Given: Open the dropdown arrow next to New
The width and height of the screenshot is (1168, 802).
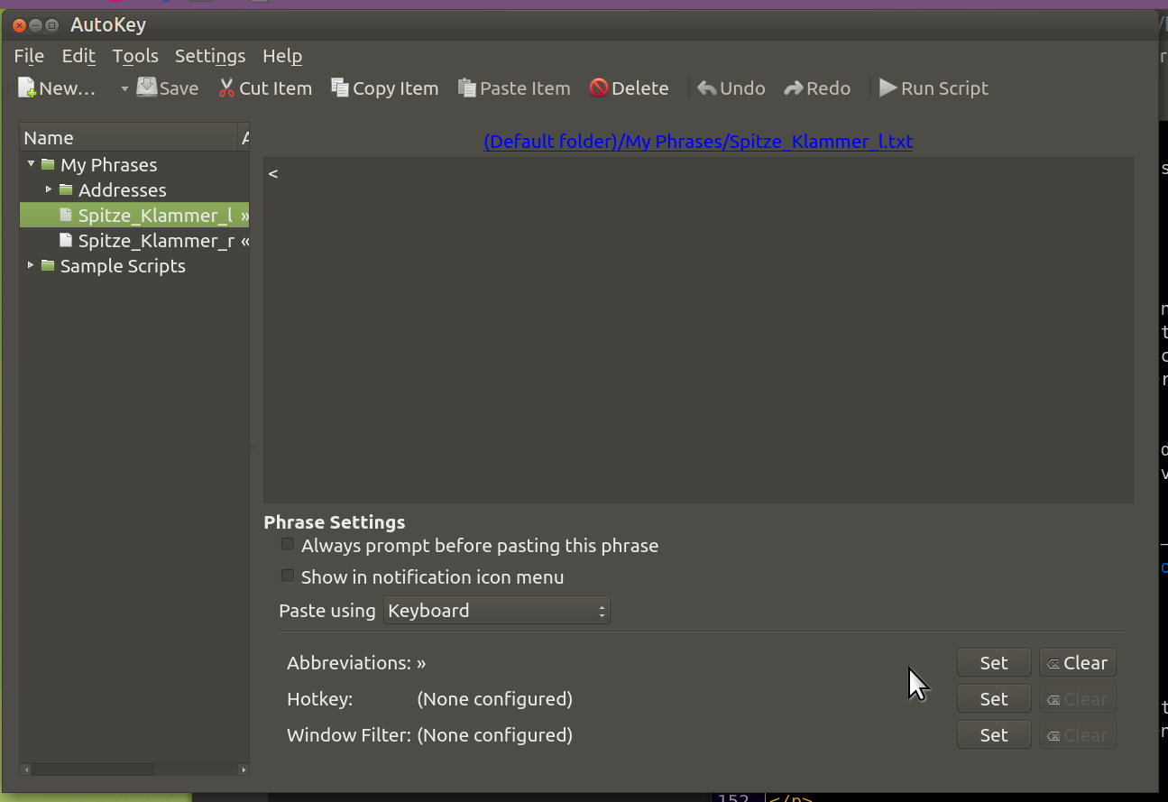Looking at the screenshot, I should (124, 88).
